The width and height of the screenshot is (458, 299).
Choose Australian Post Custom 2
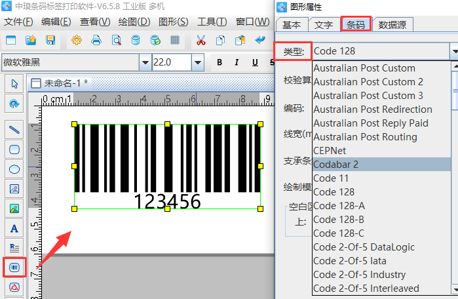click(x=381, y=82)
